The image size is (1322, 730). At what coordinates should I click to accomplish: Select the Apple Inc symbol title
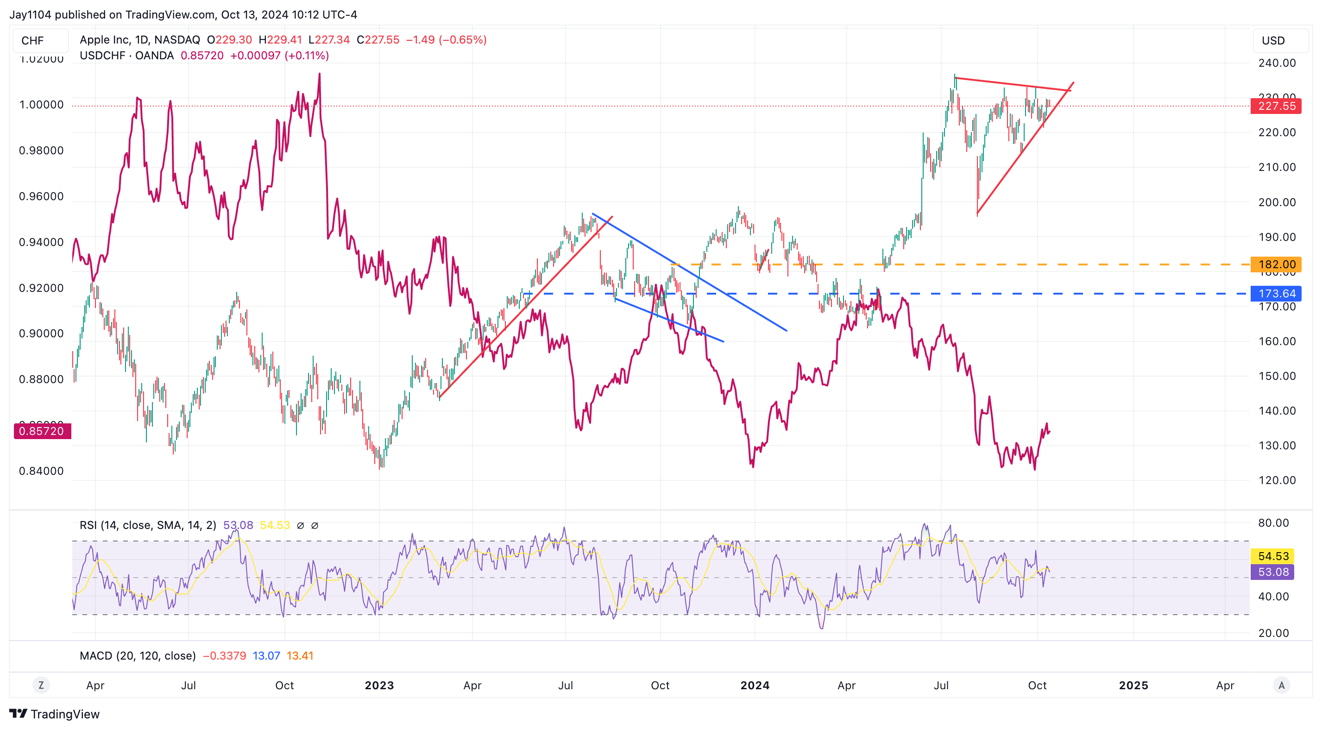pos(139,39)
